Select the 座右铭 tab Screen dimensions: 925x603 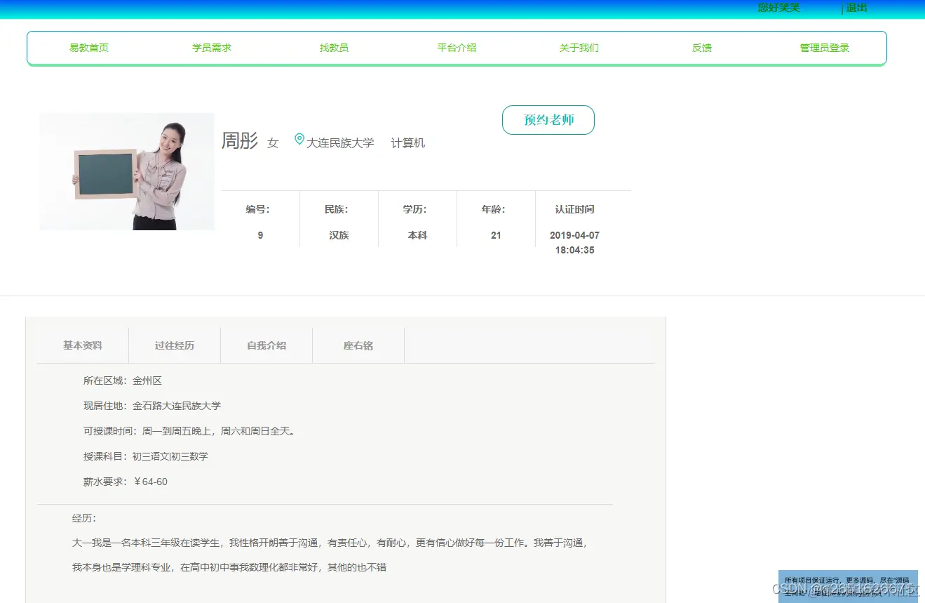coord(358,345)
